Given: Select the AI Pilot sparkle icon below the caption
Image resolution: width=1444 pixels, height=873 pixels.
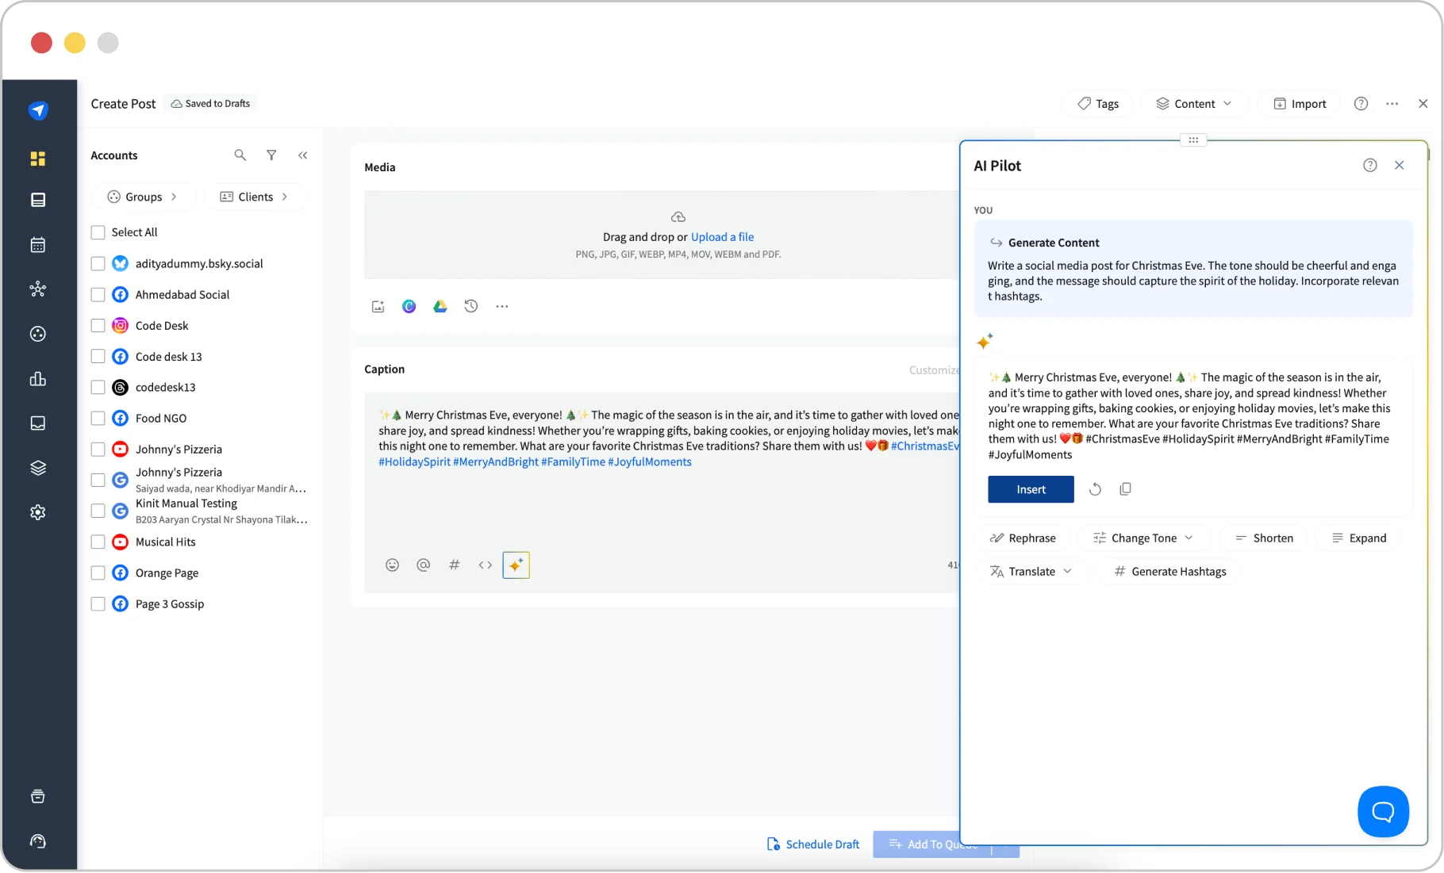Looking at the screenshot, I should 516,565.
